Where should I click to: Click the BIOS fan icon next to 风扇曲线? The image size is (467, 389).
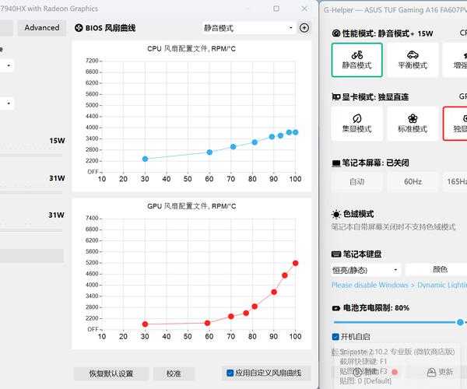tap(79, 28)
